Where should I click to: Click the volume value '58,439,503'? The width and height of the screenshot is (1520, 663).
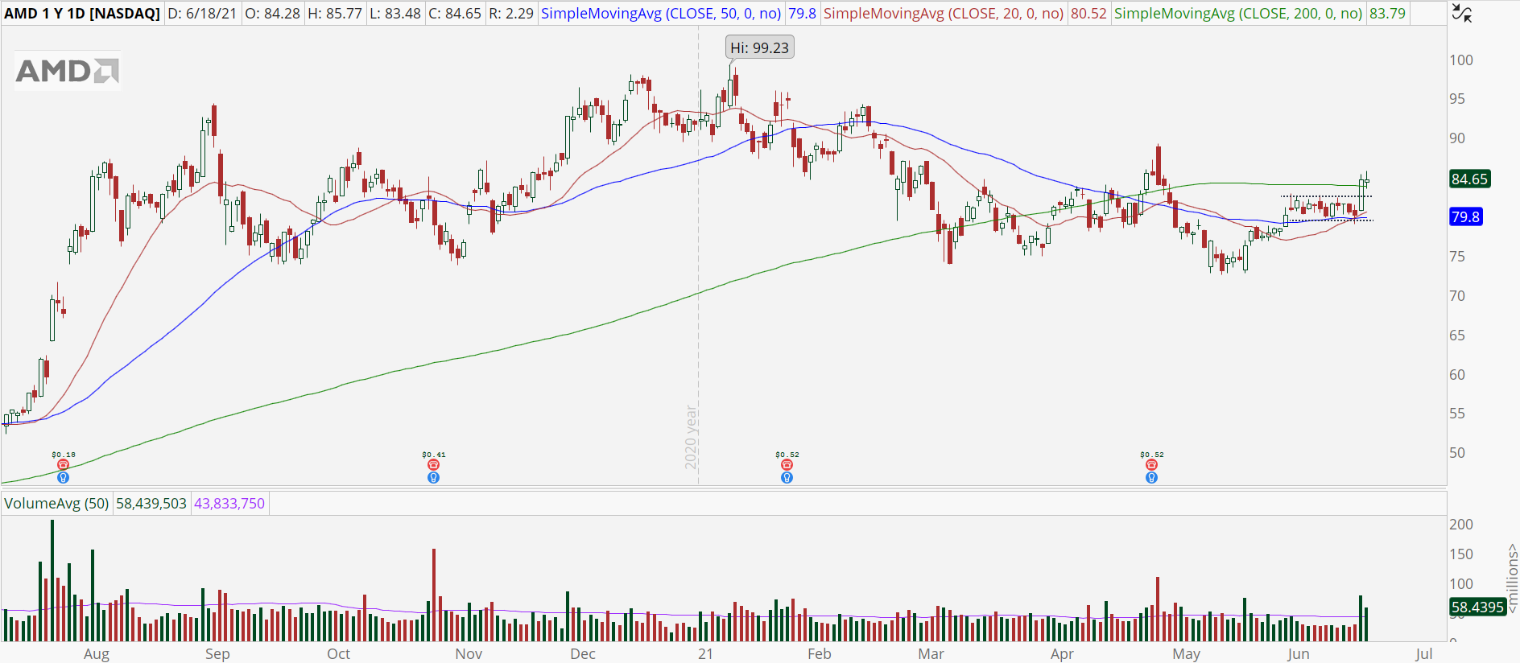151,504
